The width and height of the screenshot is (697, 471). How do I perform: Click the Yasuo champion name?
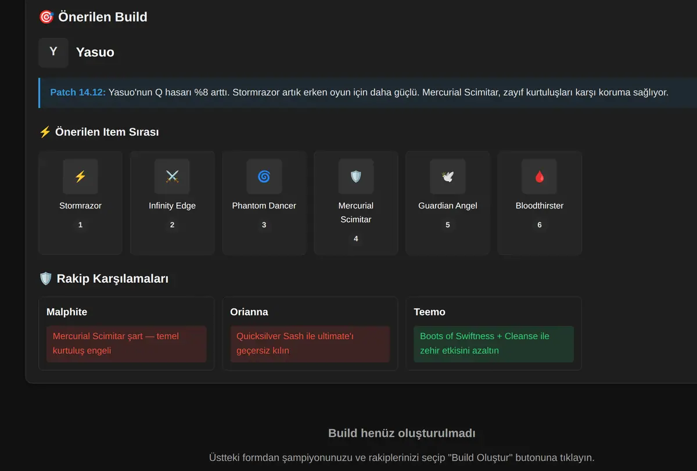95,52
